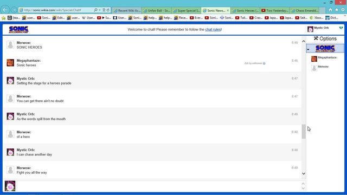Switch to the Chaos Emerald... tab
347x195 pixels.
coord(305,10)
